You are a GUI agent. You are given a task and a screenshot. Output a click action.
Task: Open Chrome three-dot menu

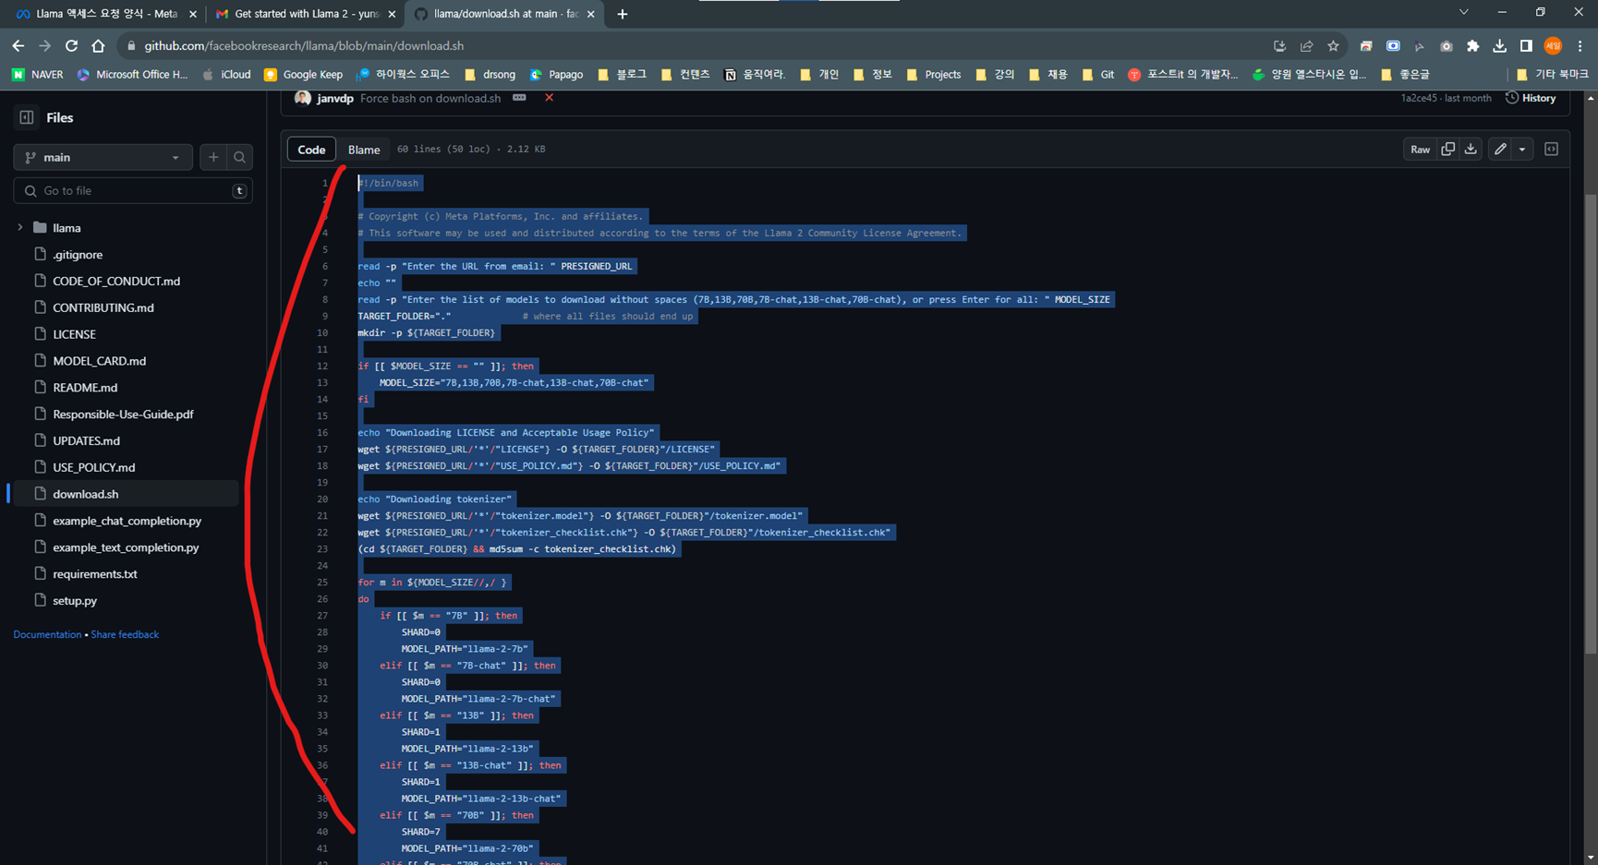click(1580, 45)
